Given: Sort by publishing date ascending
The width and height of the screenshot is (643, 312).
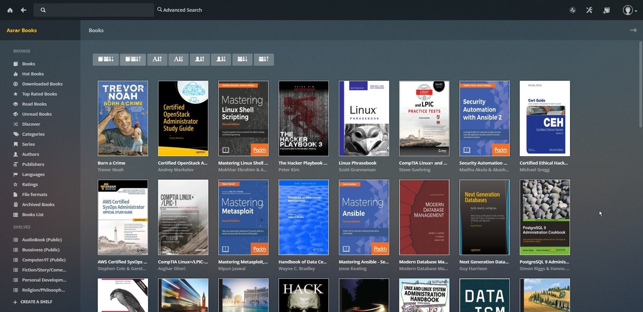Looking at the screenshot, I should point(242,59).
